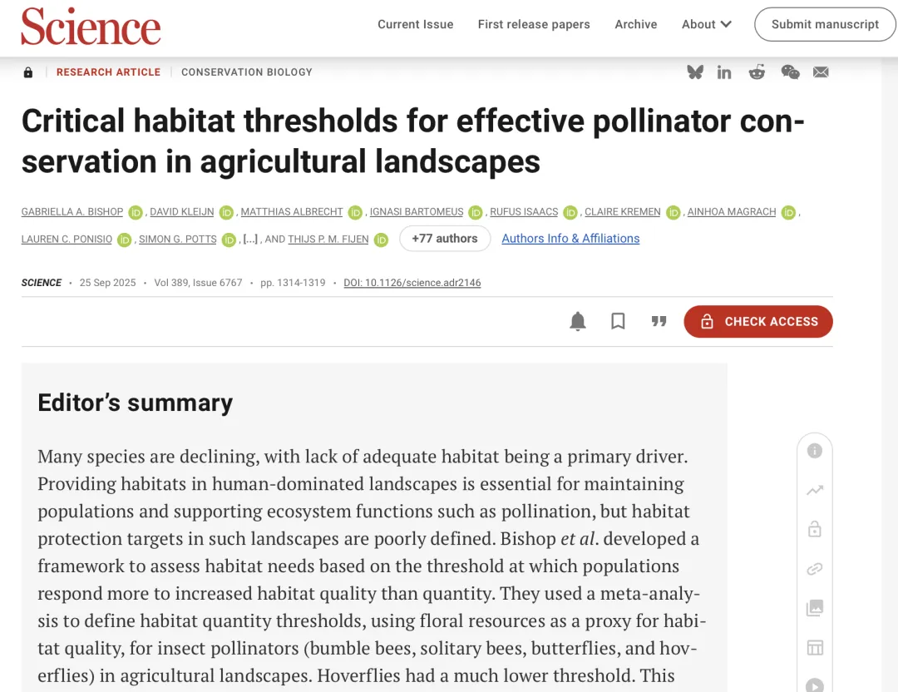Go to First release papers
Screen dimensions: 898x692
click(534, 24)
